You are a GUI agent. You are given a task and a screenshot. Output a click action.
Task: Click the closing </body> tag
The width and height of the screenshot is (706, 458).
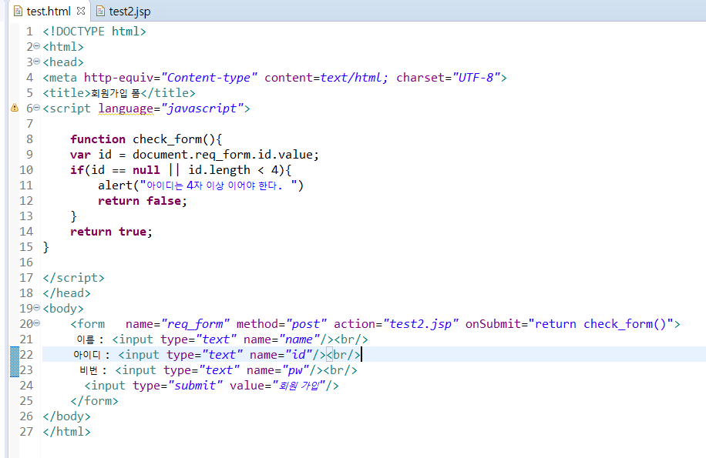(66, 416)
